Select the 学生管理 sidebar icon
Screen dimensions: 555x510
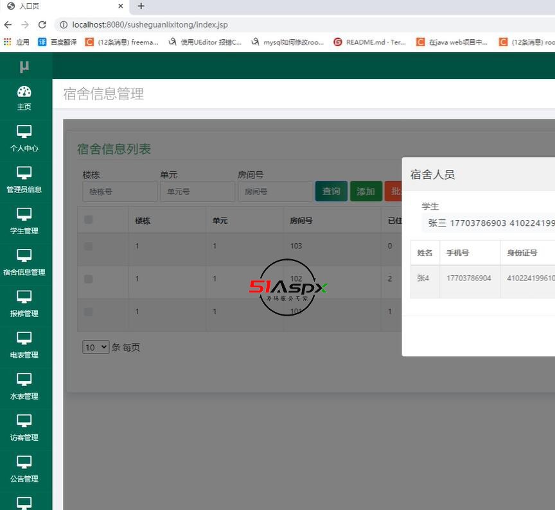(24, 215)
